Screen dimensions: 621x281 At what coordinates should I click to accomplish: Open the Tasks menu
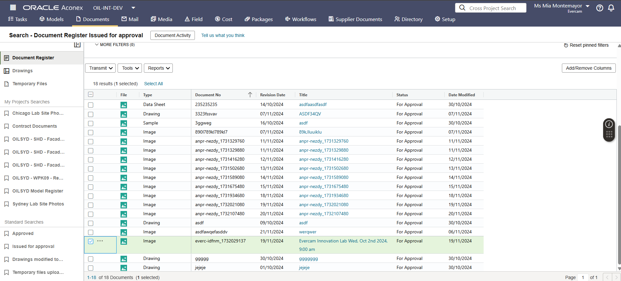(x=18, y=19)
